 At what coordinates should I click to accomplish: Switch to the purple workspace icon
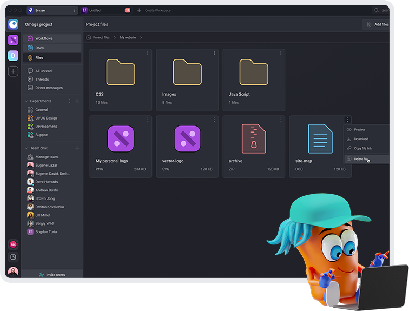click(13, 40)
